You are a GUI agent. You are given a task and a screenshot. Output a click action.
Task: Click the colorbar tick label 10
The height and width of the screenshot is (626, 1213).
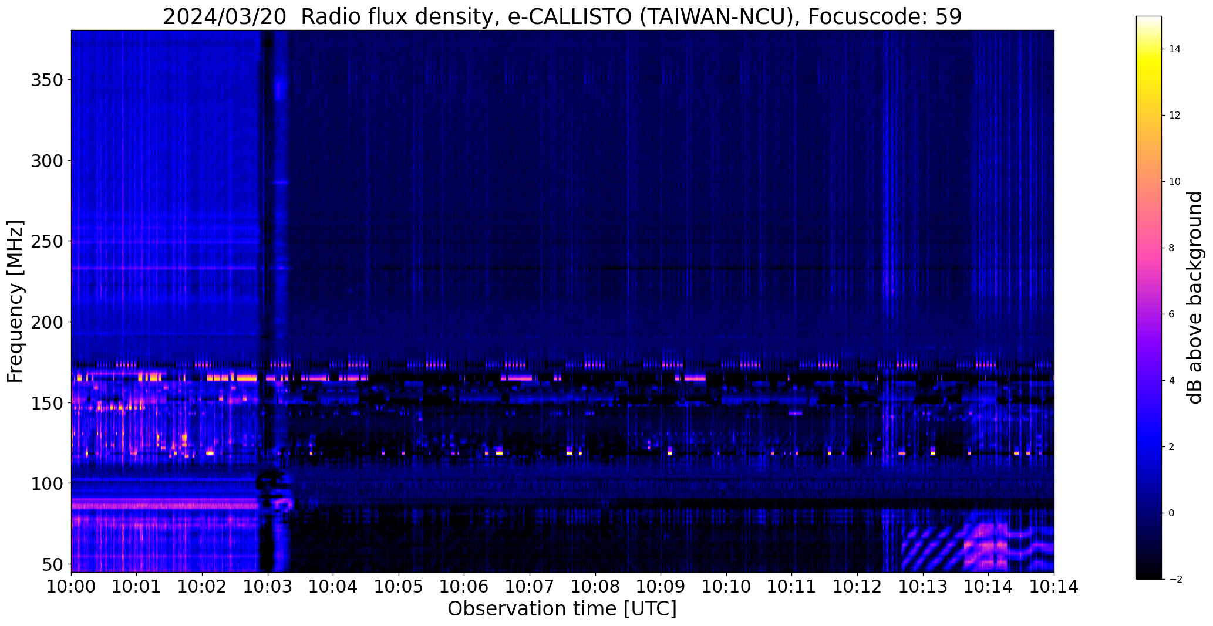click(1174, 181)
